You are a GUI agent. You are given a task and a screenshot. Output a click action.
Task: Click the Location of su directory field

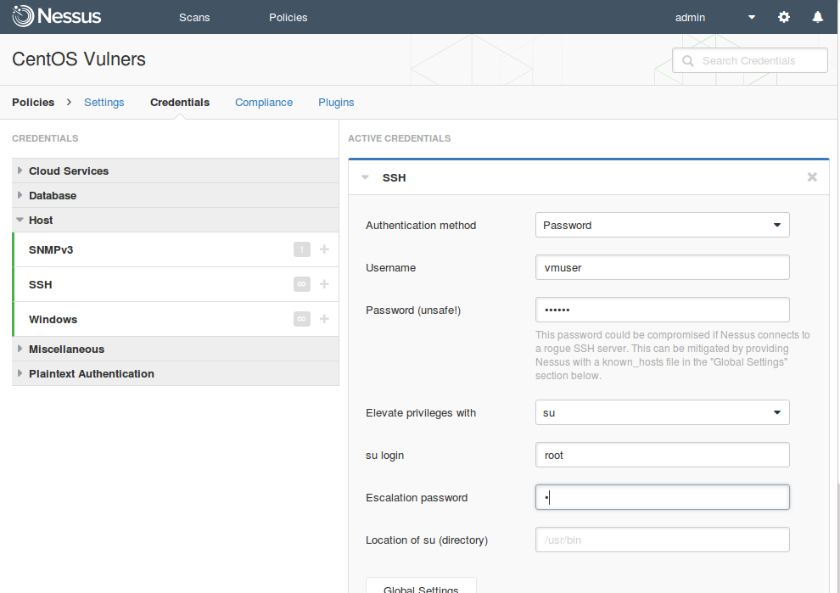click(662, 540)
